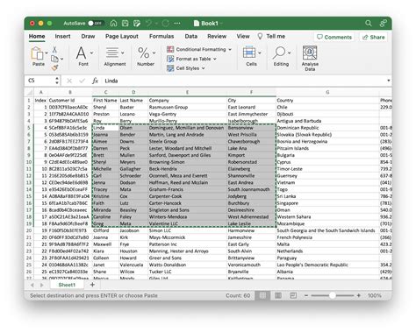Screen dimensions: 416x332
Task: Select column E header
Action: tap(187, 92)
